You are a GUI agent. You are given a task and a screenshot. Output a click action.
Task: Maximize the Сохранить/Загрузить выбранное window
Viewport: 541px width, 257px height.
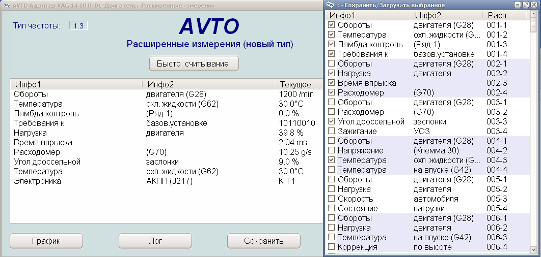pyautogui.click(x=526, y=5)
